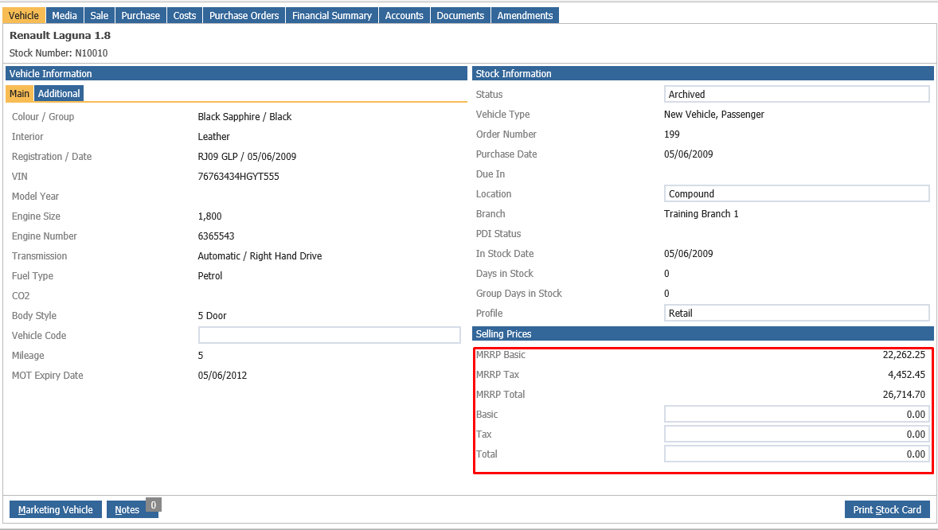View the Financial Summary tab

(332, 16)
